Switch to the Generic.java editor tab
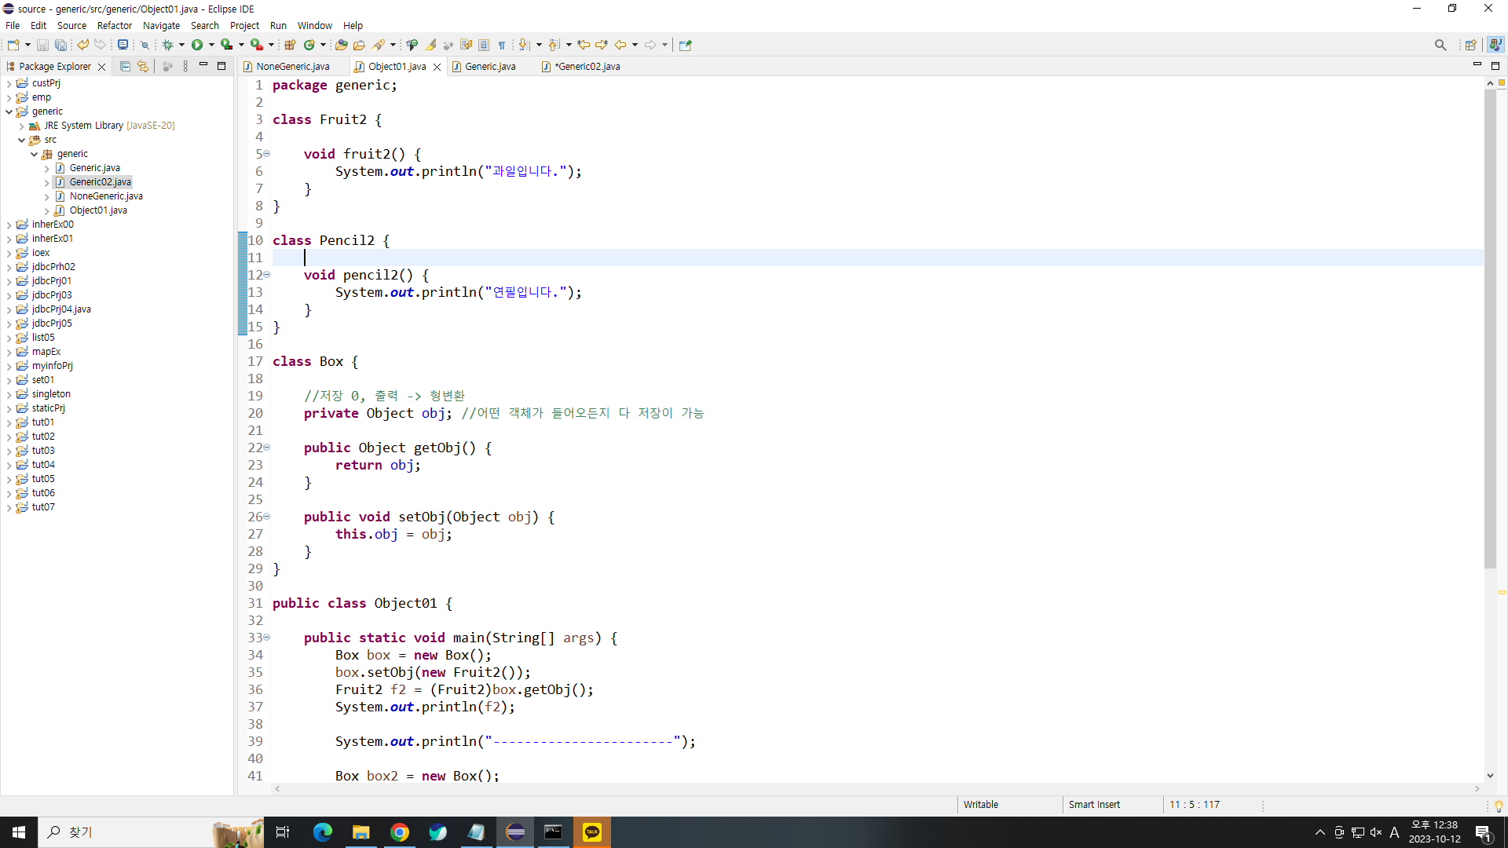This screenshot has height=848, width=1508. point(489,67)
